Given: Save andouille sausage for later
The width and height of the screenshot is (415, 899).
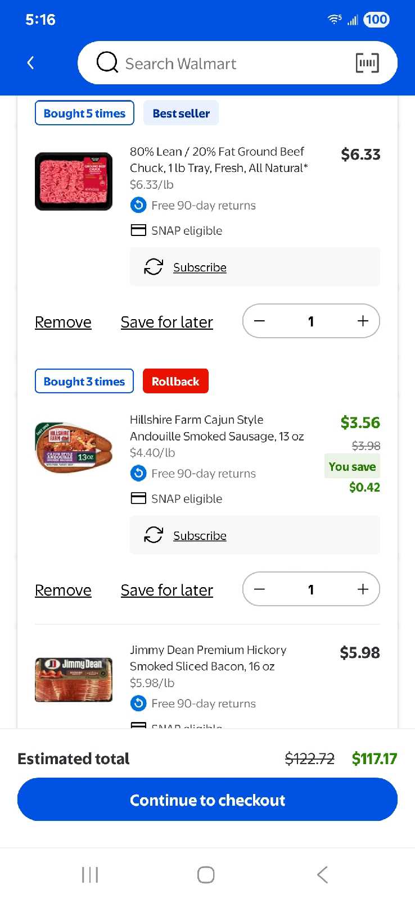Looking at the screenshot, I should (x=166, y=590).
